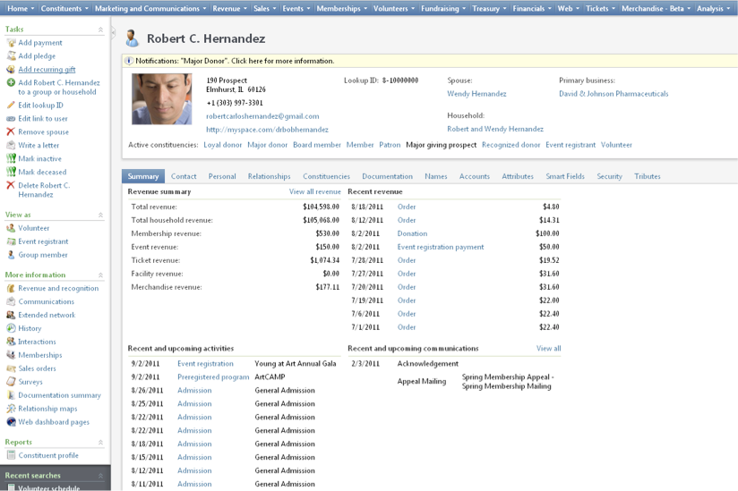Viewport: 738px width, 491px height.
Task: Click the Extended network icon
Action: [11, 315]
